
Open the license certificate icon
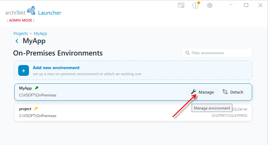tap(181, 5)
